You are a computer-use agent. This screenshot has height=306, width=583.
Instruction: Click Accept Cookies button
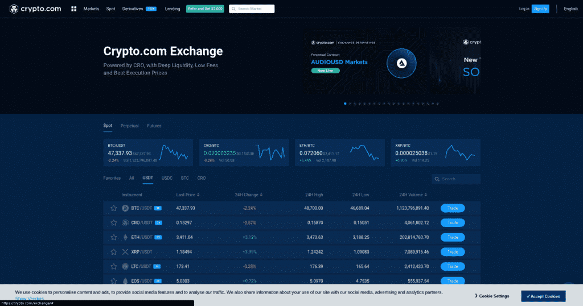click(543, 296)
